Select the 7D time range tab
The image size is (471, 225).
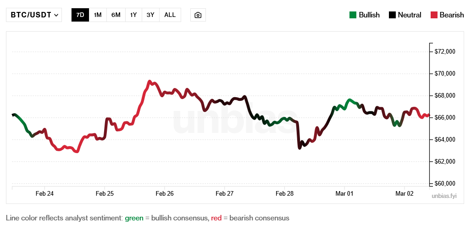(80, 15)
